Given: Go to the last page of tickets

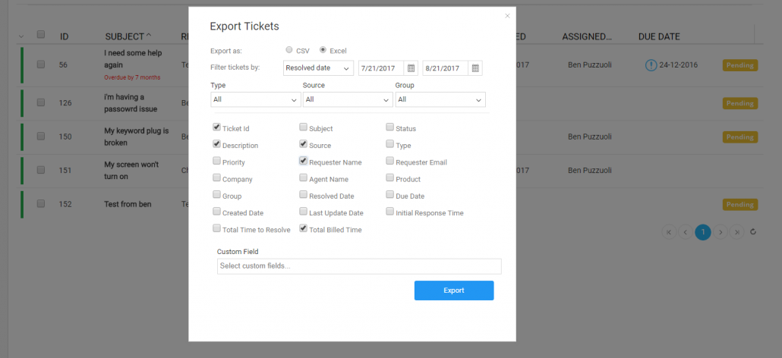Looking at the screenshot, I should click(736, 231).
